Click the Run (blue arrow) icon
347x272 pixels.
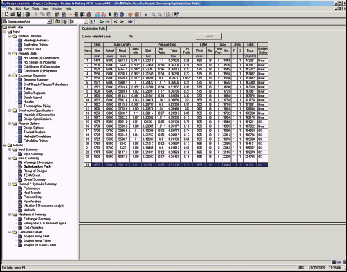click(146, 14)
